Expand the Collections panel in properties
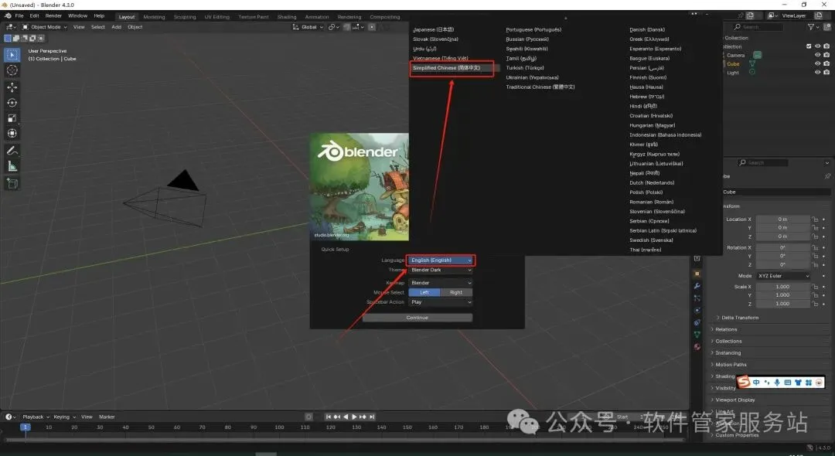 (x=728, y=341)
